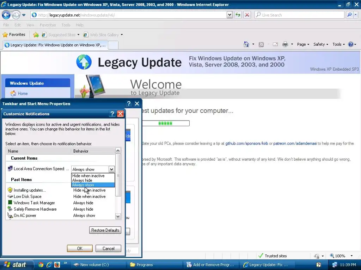Click scroll up arrow of notification list

click(118, 151)
